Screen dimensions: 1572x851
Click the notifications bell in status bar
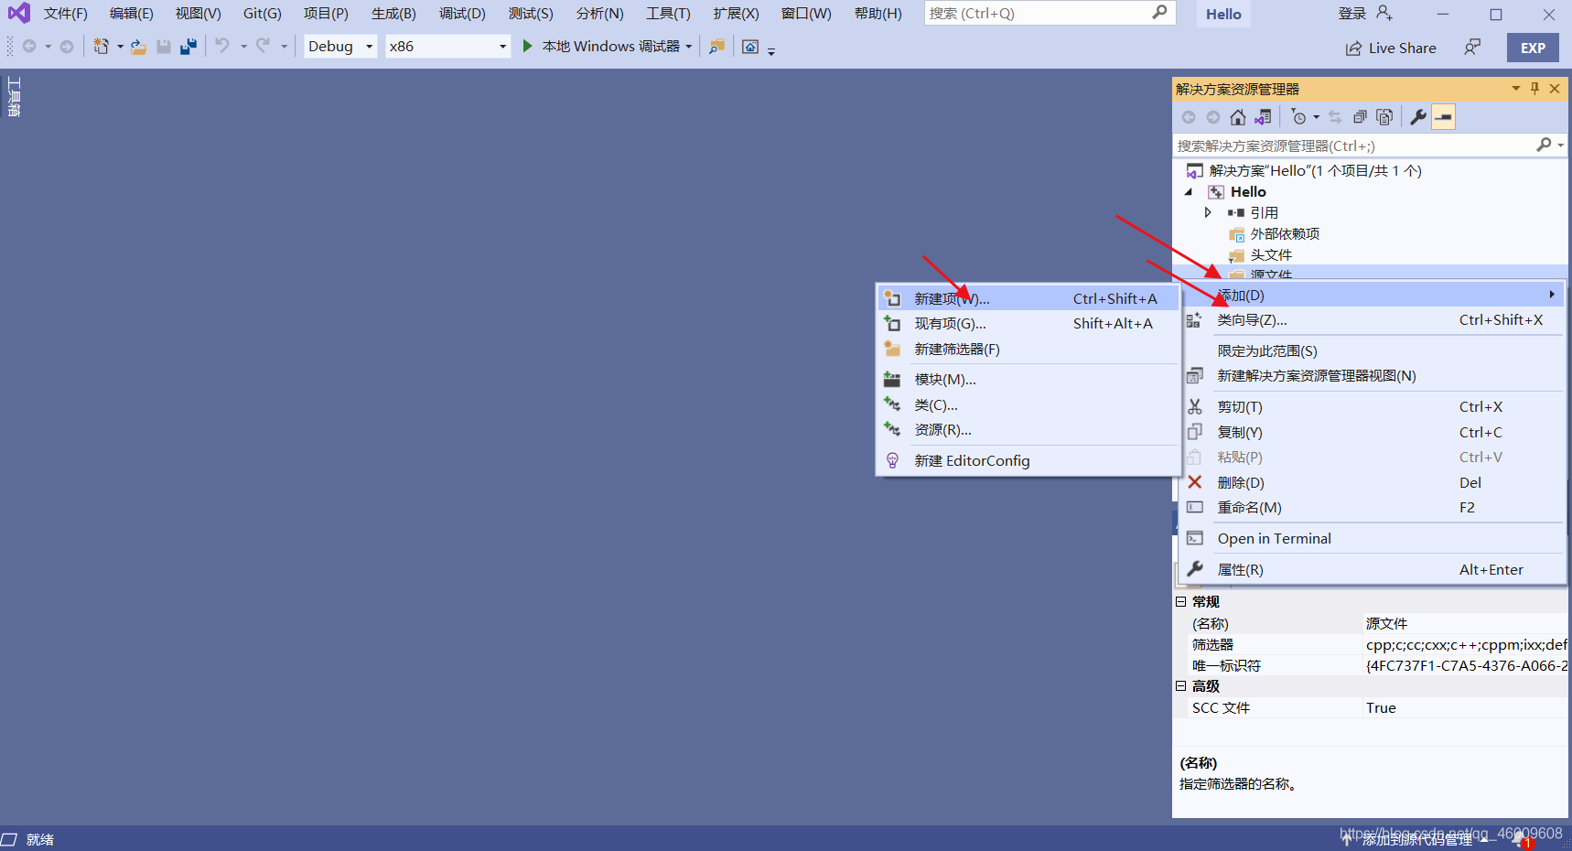click(1520, 839)
